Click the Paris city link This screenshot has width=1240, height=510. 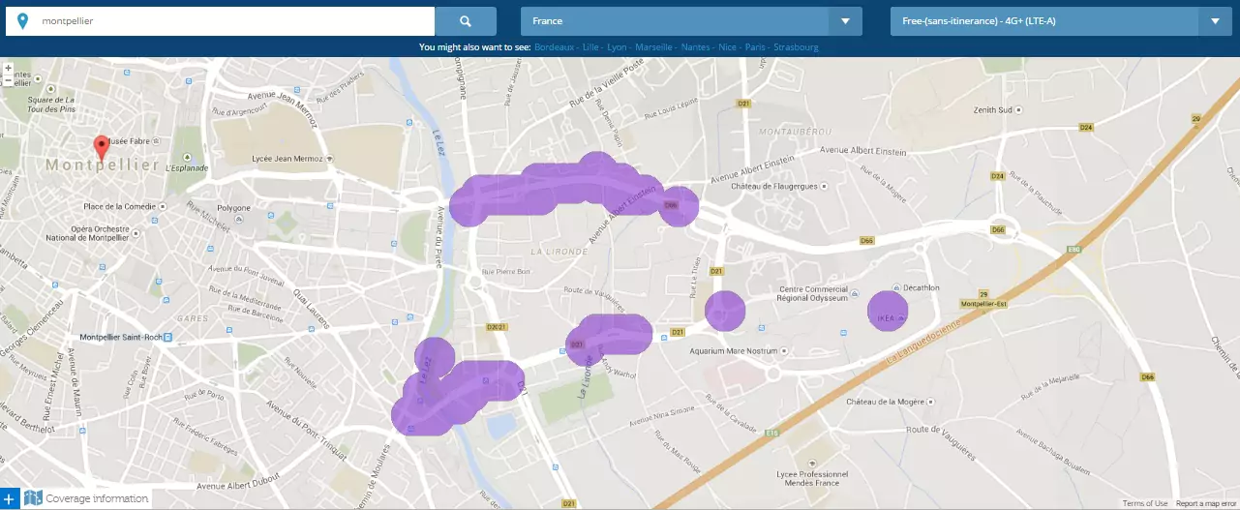click(x=755, y=47)
